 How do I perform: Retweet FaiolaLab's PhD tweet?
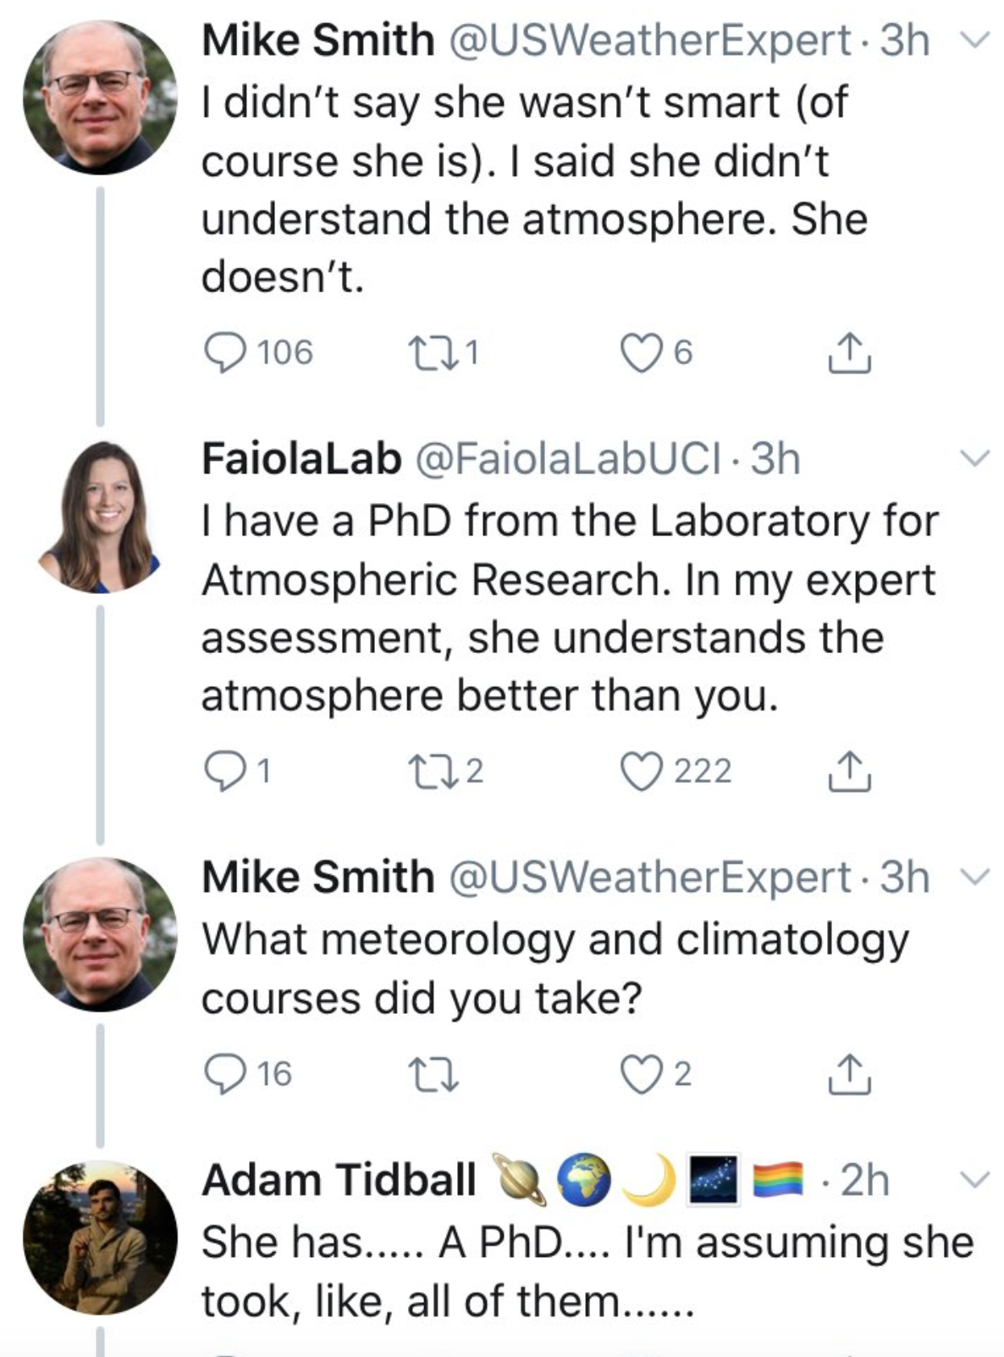[x=433, y=772]
